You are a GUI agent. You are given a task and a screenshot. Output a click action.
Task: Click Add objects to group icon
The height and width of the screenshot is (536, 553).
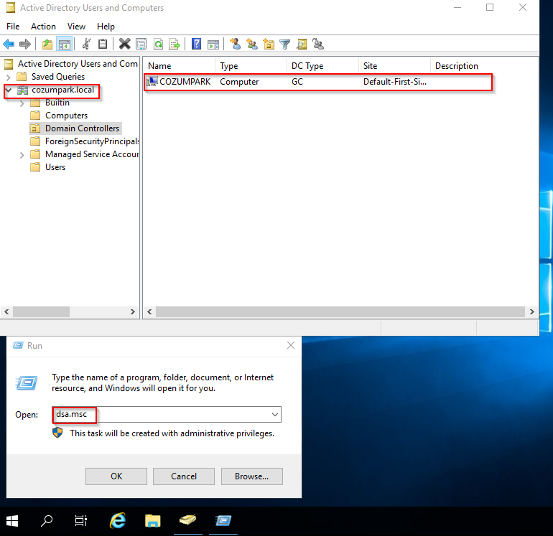[318, 44]
